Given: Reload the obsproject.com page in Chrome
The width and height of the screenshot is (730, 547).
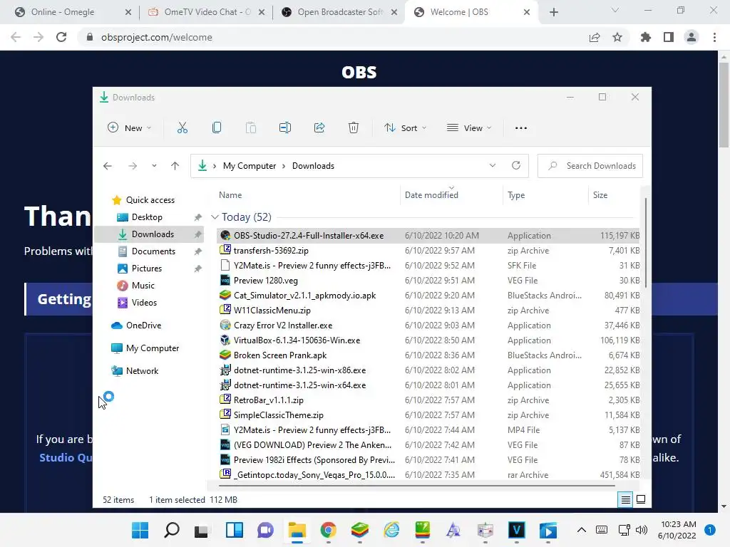Looking at the screenshot, I should tap(61, 37).
